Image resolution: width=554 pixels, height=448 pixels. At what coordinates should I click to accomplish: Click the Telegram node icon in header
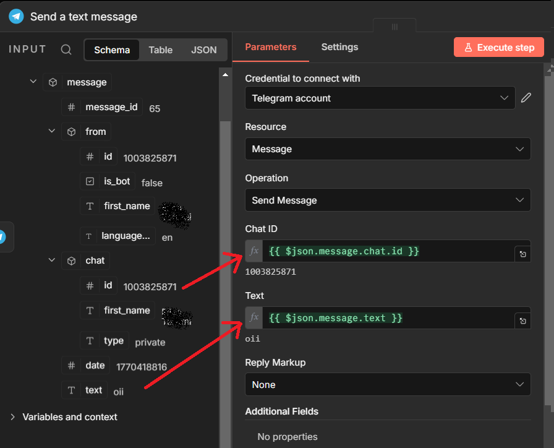(16, 17)
